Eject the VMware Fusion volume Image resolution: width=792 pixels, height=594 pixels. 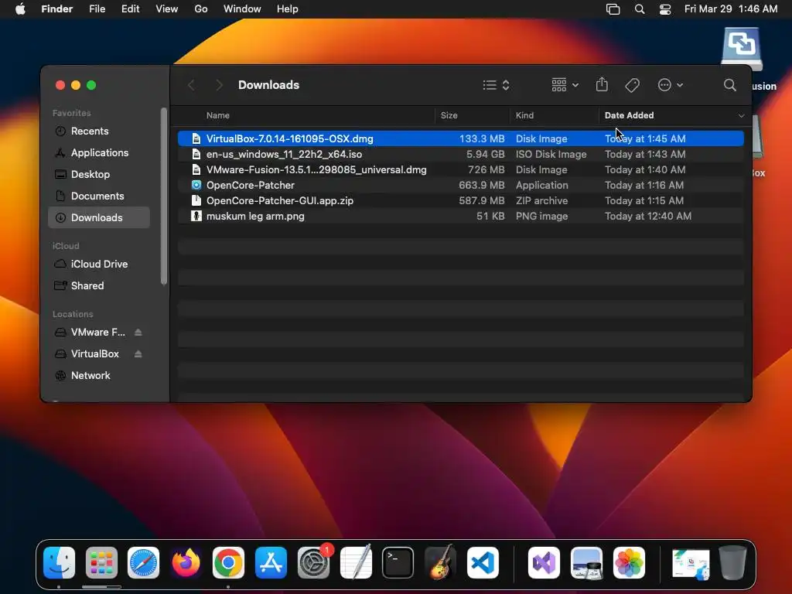tap(138, 333)
